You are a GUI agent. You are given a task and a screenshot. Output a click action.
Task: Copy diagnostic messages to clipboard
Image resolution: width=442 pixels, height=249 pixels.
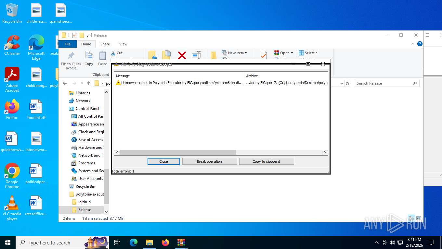pos(266,161)
